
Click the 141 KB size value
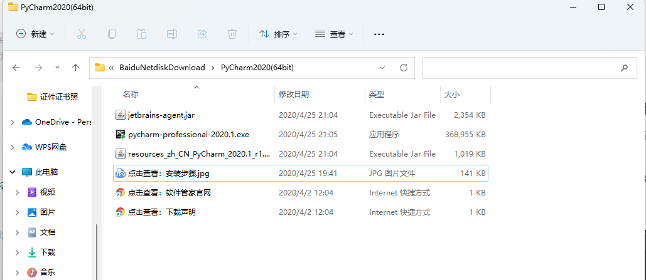473,174
